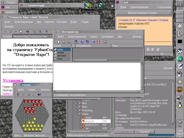The image size is (184, 138).
Task: Click the print icon in Почтмейстер toolbar
Action: pyautogui.click(x=69, y=42)
